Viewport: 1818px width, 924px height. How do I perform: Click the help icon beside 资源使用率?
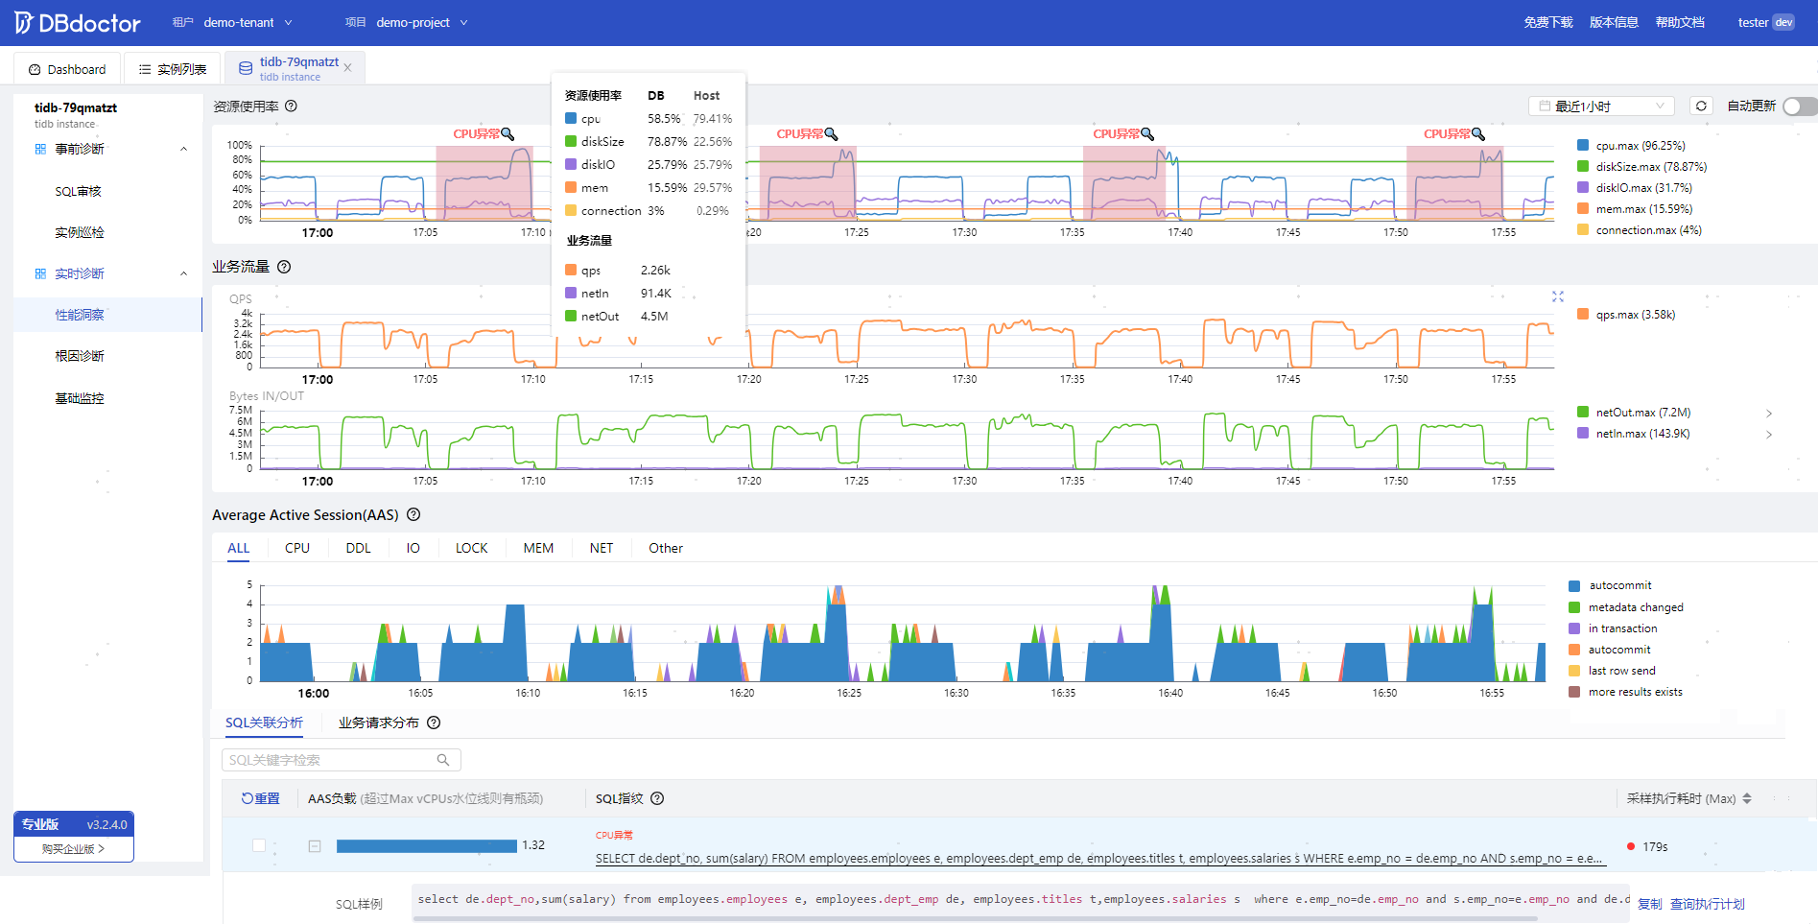tap(291, 107)
